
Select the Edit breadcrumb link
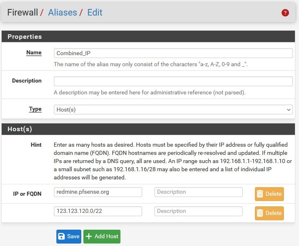95,12
